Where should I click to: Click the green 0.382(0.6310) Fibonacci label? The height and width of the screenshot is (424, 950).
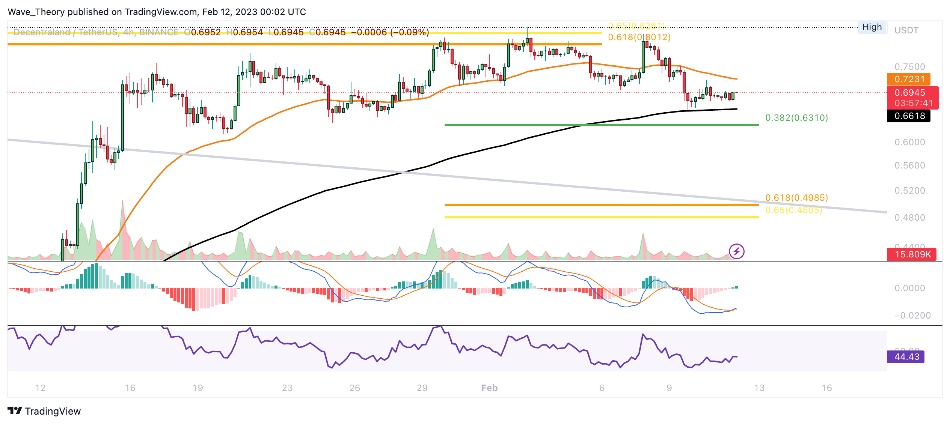(796, 118)
